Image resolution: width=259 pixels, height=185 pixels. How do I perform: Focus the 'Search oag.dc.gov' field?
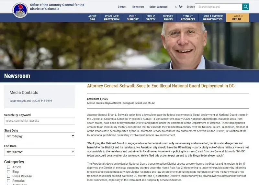coord(219,7)
